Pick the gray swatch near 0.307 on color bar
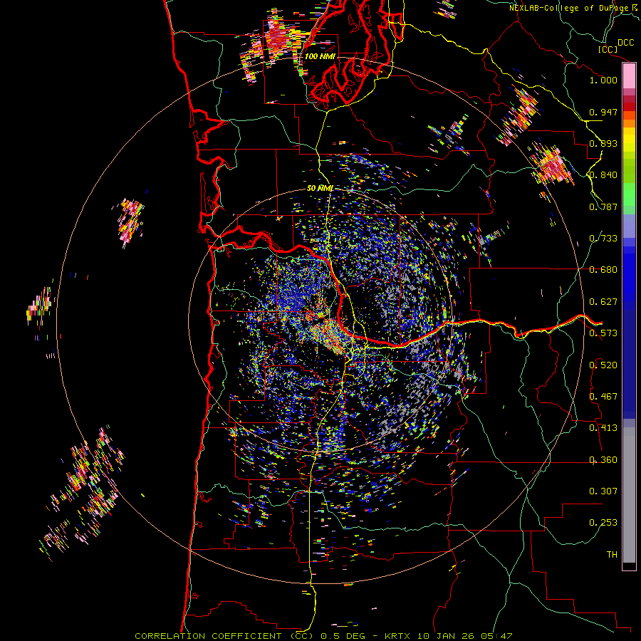Image resolution: width=641 pixels, height=641 pixels. 629,495
